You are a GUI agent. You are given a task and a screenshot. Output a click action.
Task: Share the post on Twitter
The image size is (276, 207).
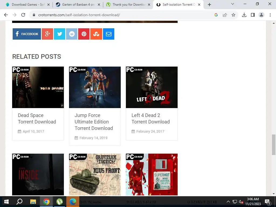pyautogui.click(x=60, y=34)
